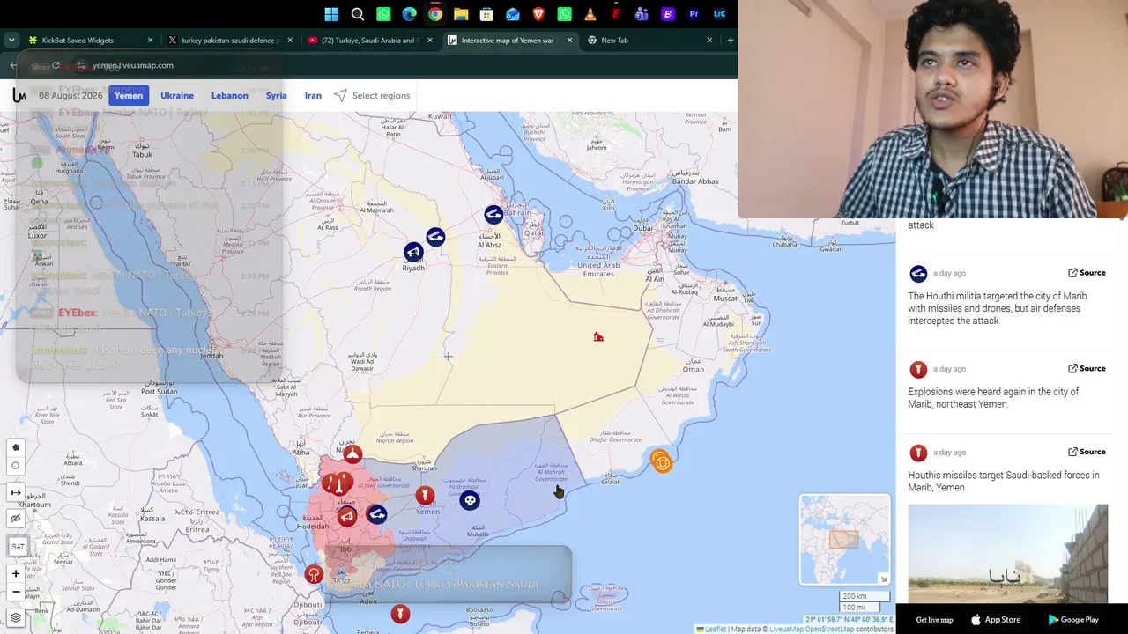Collapse the minimap using its corner arrow
This screenshot has height=634, width=1128.
(883, 579)
